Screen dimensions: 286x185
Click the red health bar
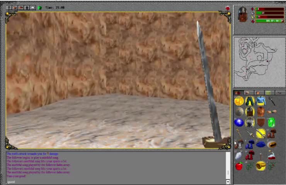(x=270, y=9)
